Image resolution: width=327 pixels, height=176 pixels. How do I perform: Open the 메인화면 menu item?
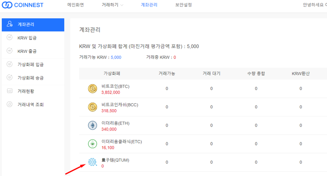(x=76, y=5)
